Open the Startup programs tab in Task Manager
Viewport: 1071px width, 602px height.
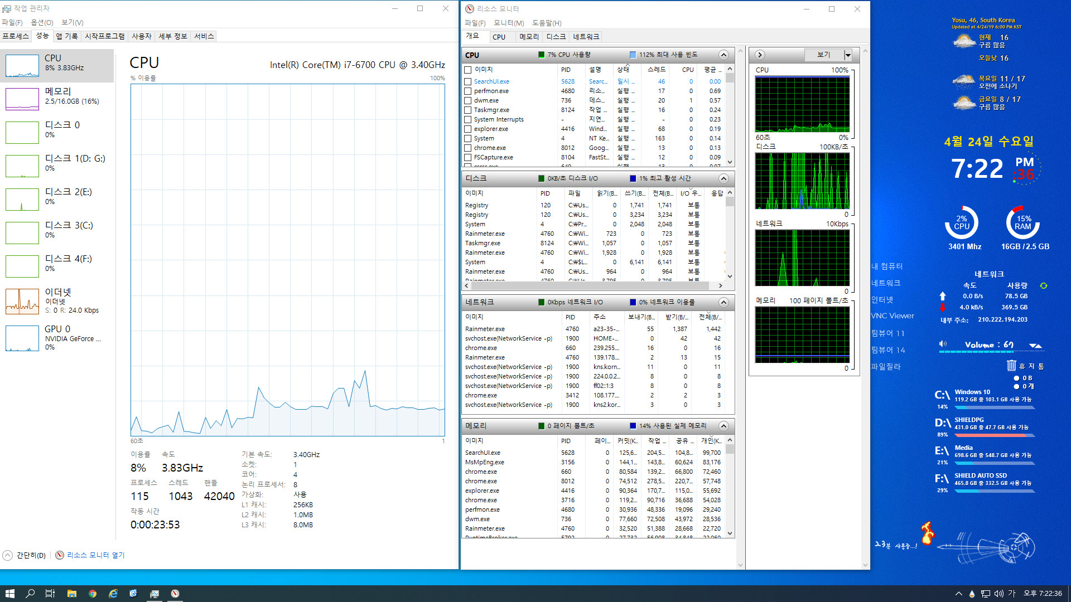[105, 36]
